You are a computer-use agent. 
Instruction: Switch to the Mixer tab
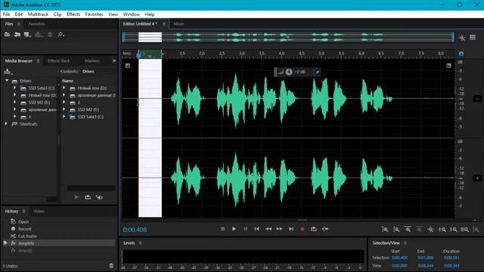click(178, 23)
